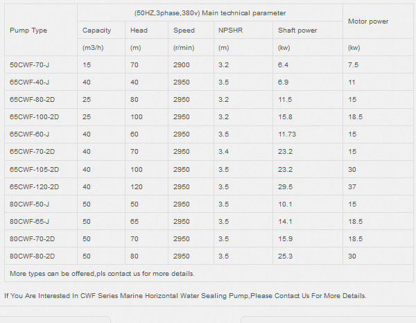Click the 2900 speed value cell
This screenshot has height=323, width=416.
(x=181, y=64)
